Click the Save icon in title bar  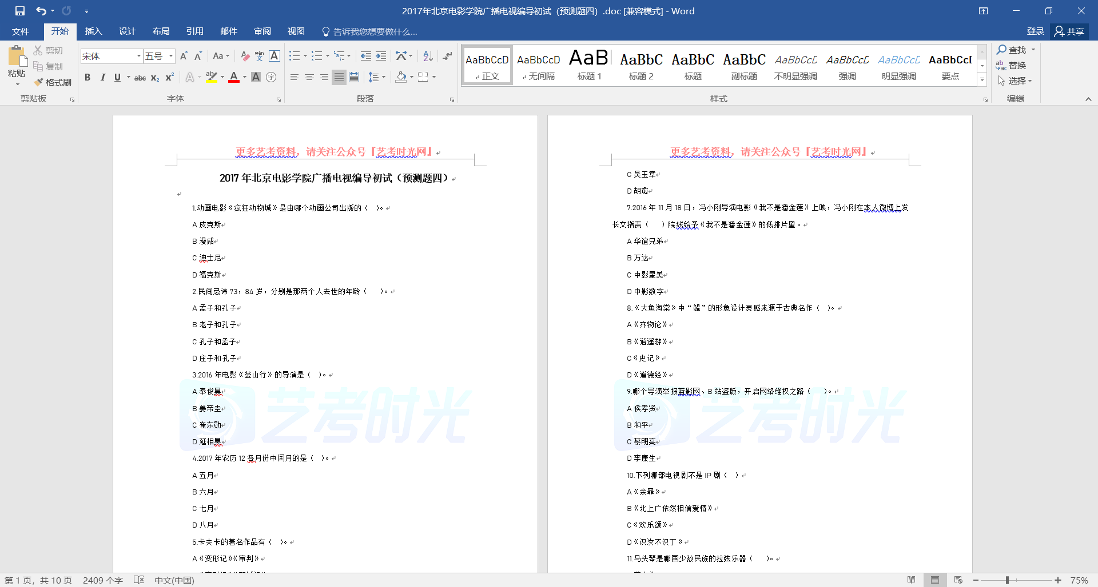click(20, 11)
